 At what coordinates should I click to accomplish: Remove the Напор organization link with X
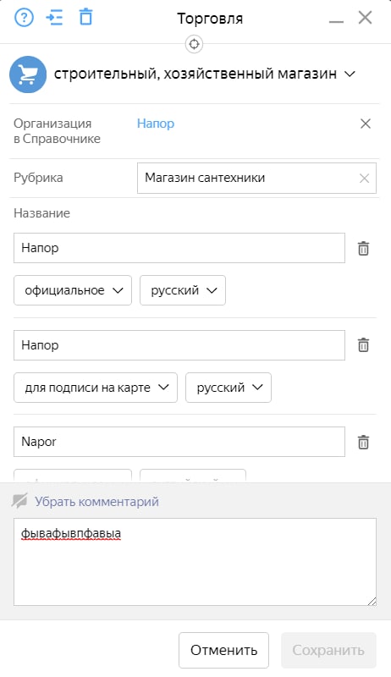click(x=366, y=124)
